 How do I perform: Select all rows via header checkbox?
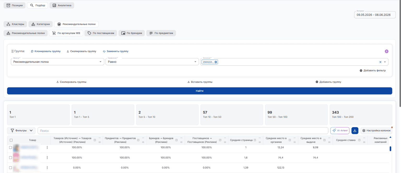[11, 140]
